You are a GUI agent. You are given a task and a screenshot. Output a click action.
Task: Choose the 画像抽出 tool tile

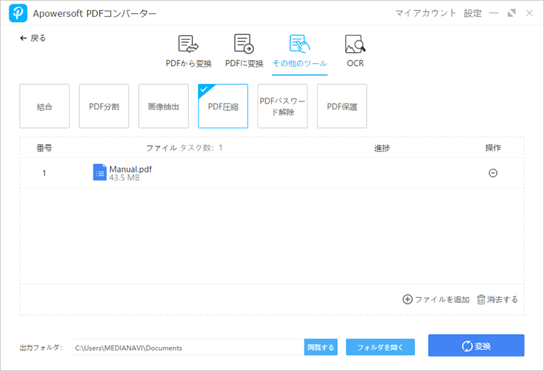point(163,106)
